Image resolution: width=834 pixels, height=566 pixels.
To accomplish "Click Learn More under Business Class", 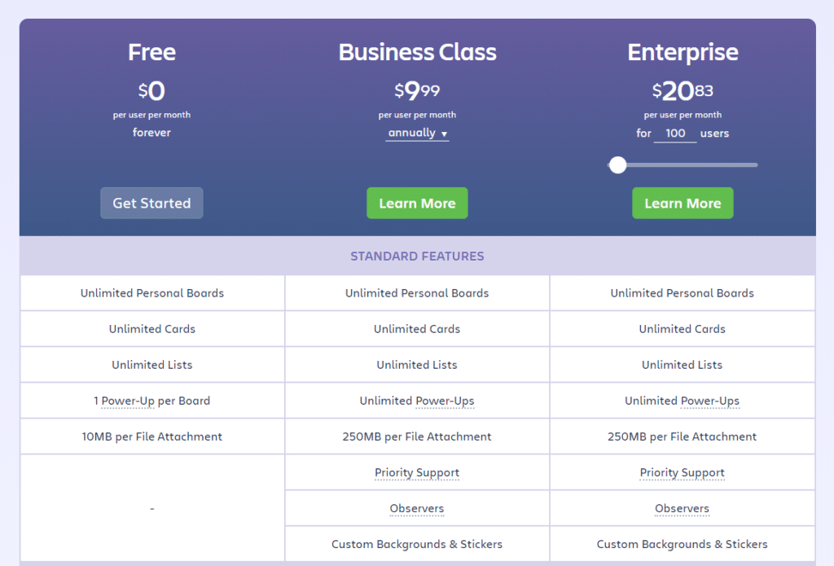I will coord(417,204).
